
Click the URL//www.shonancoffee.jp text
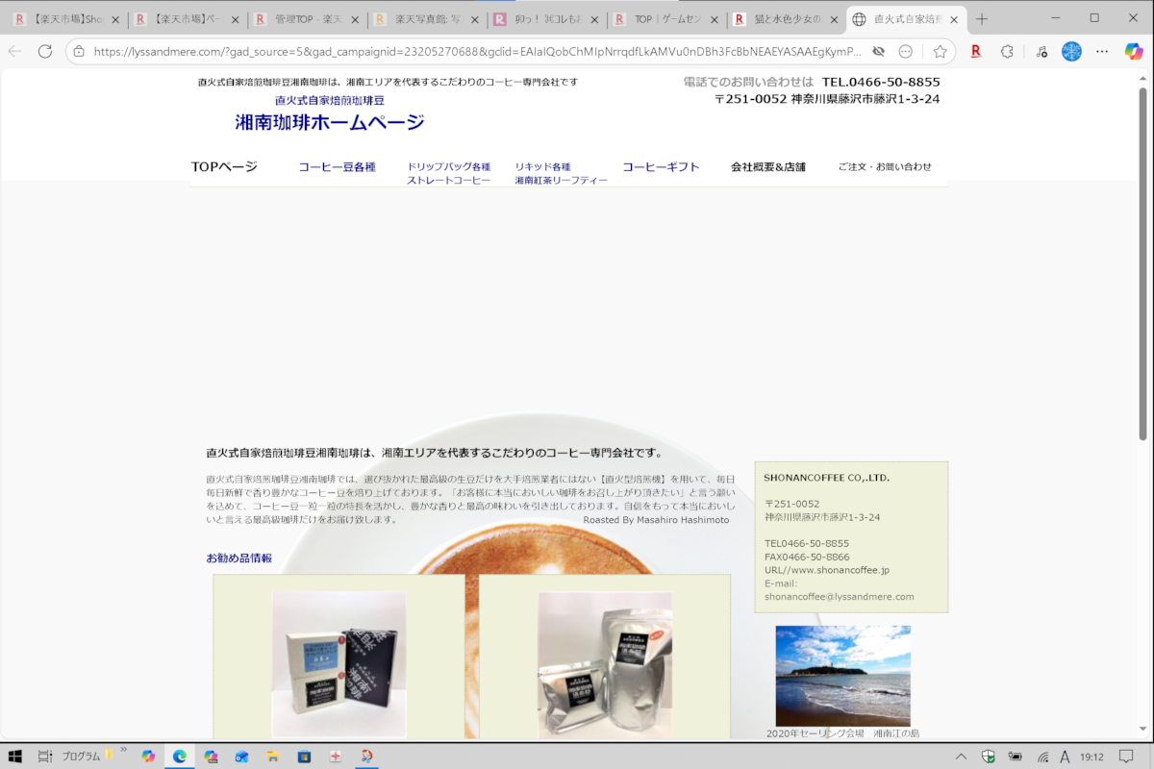click(x=827, y=570)
